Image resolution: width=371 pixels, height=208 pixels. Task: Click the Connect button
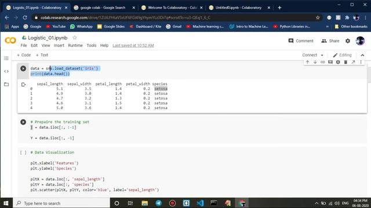310,55
